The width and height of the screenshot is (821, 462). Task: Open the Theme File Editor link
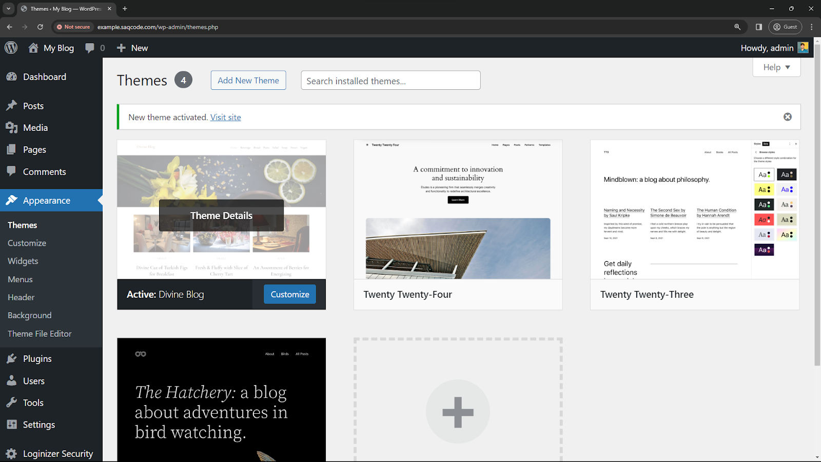pos(40,334)
